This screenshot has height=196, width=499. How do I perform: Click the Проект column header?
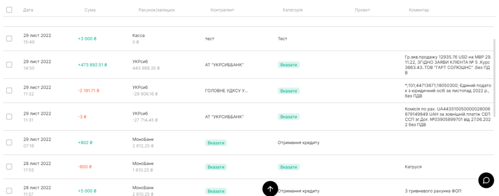tap(362, 10)
